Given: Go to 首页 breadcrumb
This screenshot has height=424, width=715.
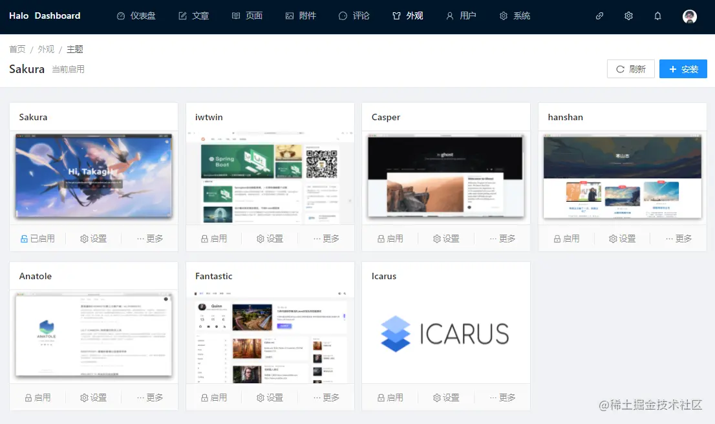Looking at the screenshot, I should 17,49.
